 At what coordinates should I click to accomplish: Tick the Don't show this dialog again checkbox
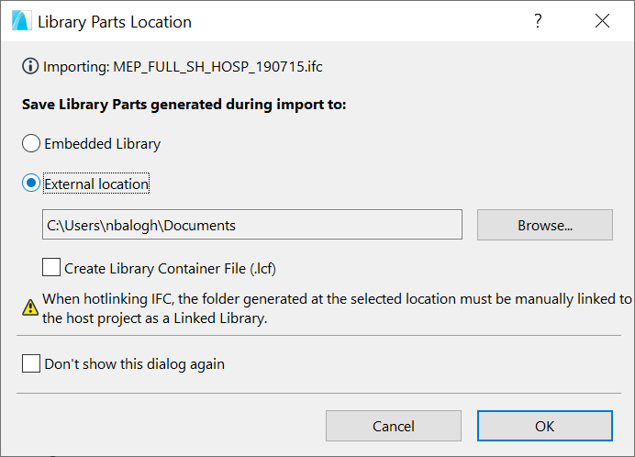coord(31,363)
